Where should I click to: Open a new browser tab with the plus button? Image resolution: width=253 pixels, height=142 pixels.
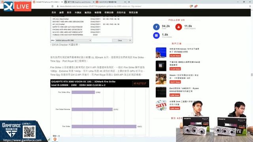(x=129, y=2)
